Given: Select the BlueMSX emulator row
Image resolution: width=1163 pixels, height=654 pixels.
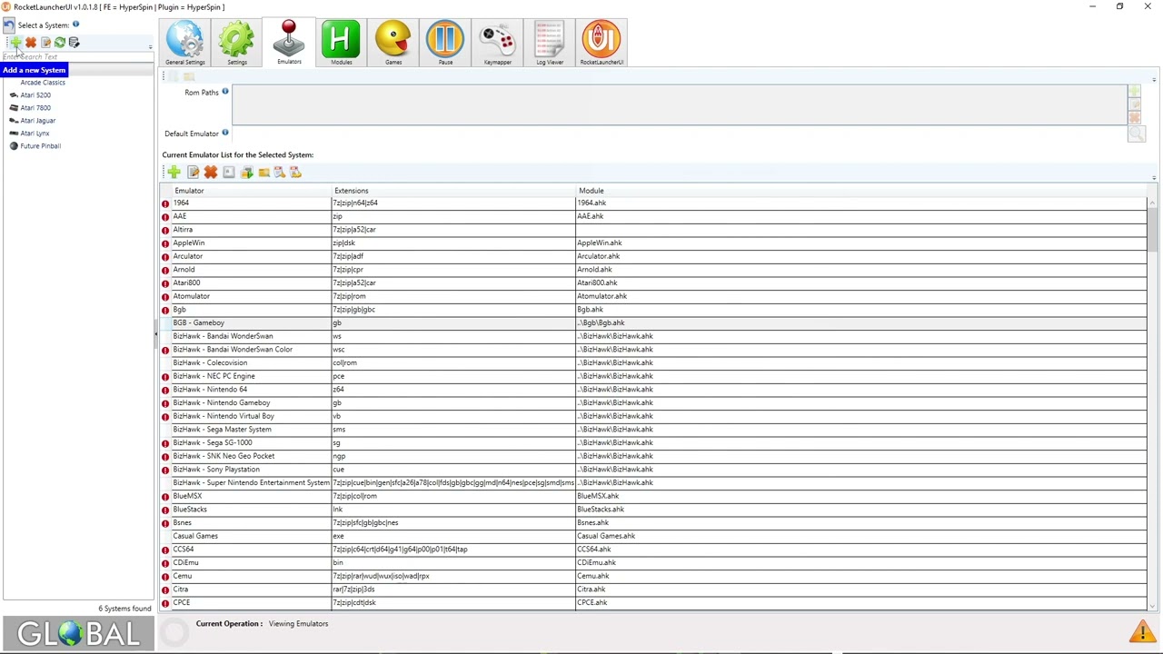Looking at the screenshot, I should pyautogui.click(x=653, y=496).
